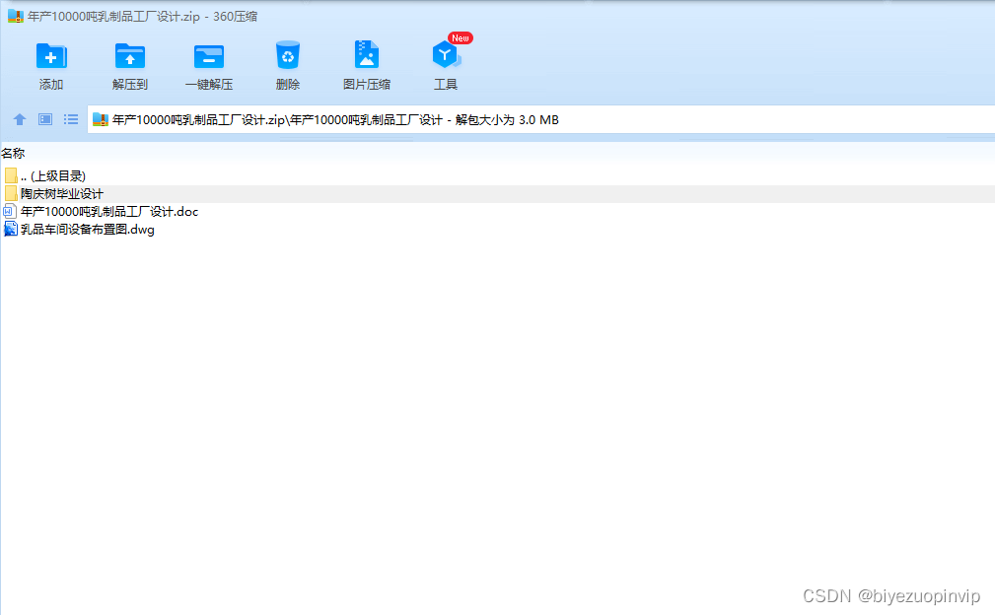The width and height of the screenshot is (995, 615).
Task: Click the 删除 (Delete) recycle bin icon
Action: (288, 55)
